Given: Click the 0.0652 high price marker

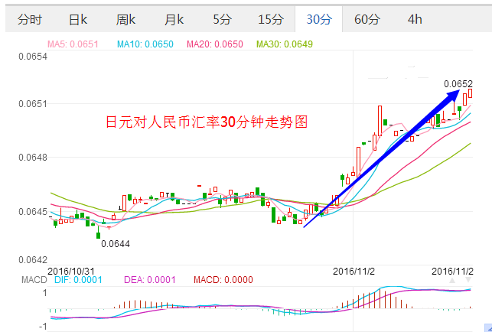Looking at the screenshot, I should click(458, 83).
